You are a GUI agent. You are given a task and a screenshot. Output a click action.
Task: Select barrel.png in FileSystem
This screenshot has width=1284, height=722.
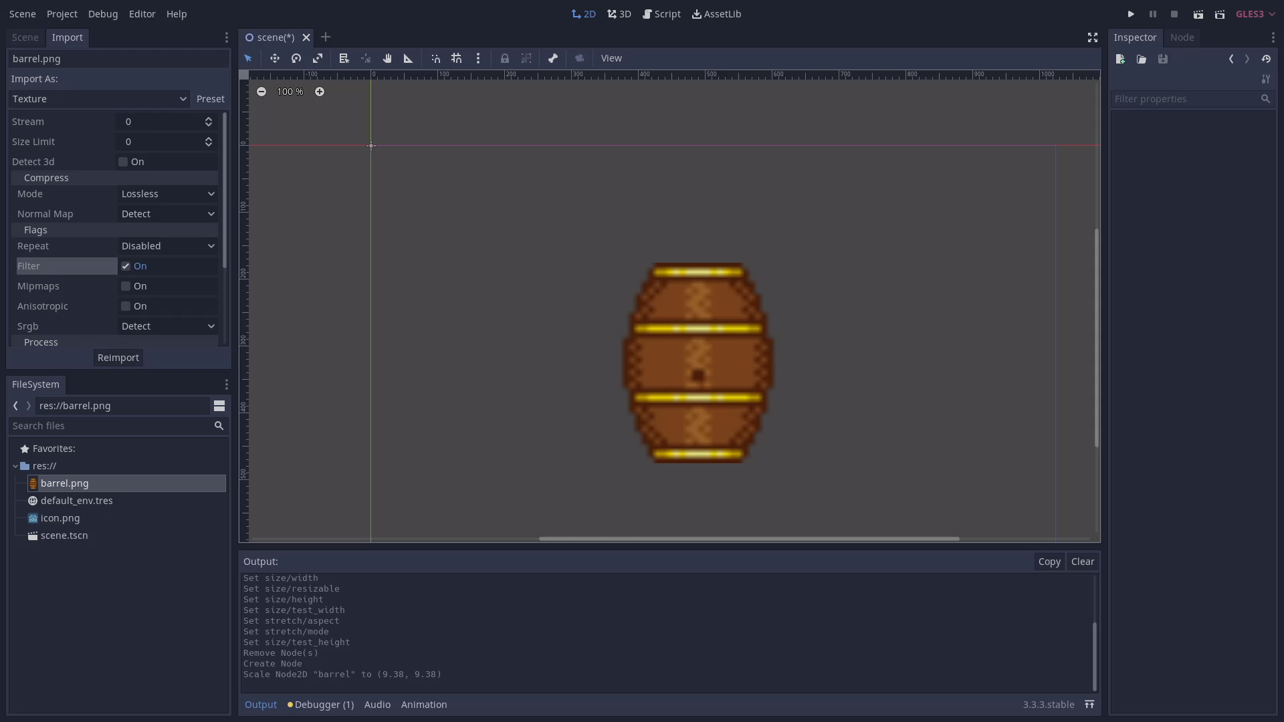click(64, 482)
